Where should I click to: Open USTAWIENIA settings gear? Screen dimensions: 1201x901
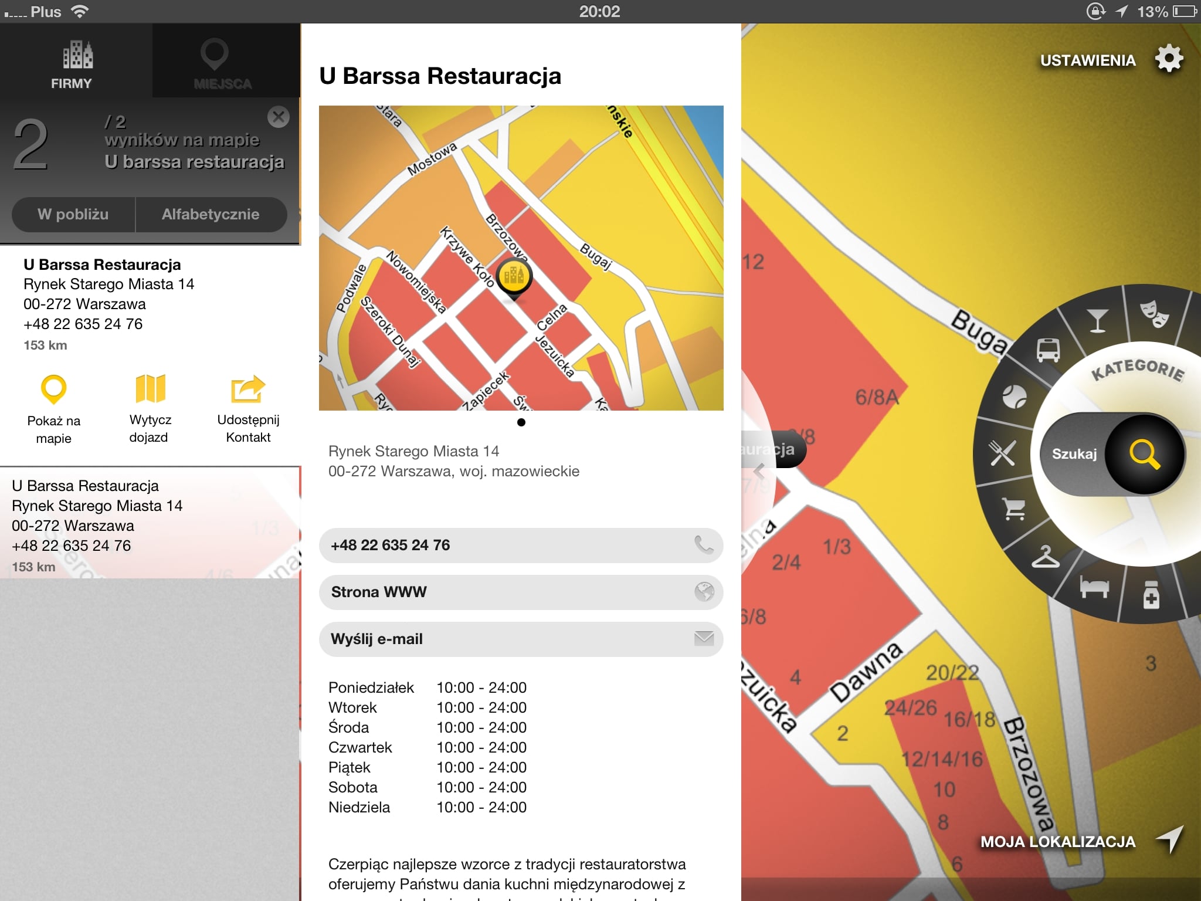pos(1169,59)
